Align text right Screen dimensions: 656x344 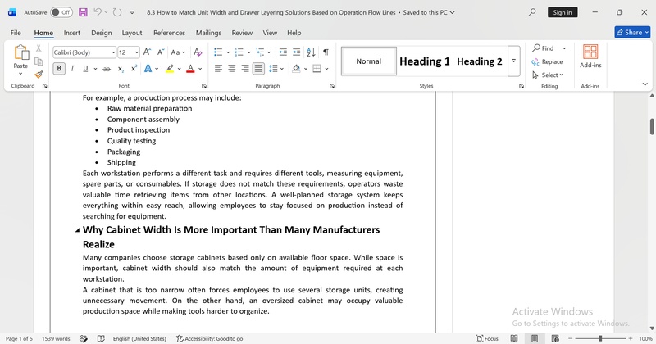pos(244,69)
